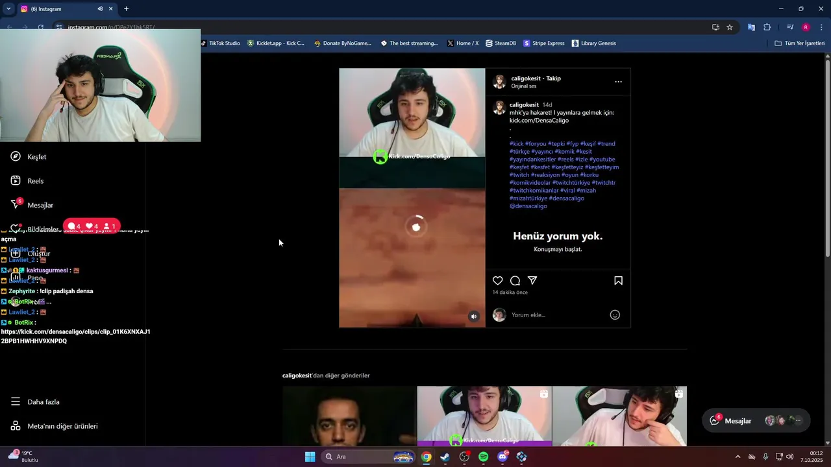Open Library Genesis bookmark

(x=593, y=43)
